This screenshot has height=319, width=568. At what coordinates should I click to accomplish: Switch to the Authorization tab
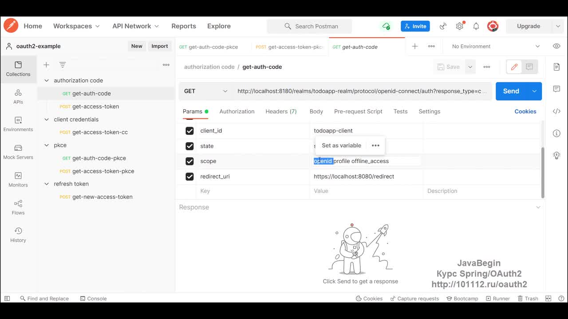tap(237, 112)
